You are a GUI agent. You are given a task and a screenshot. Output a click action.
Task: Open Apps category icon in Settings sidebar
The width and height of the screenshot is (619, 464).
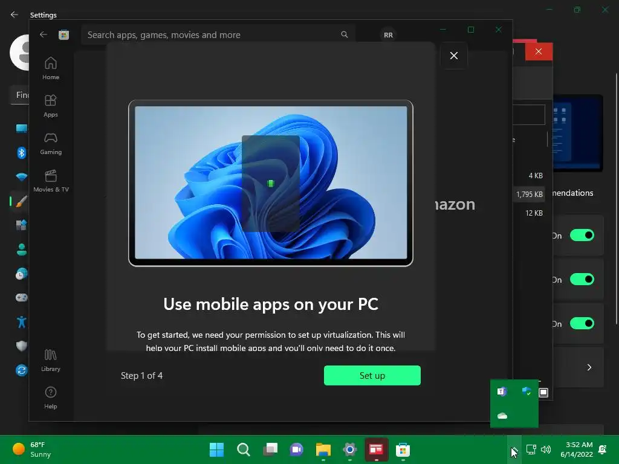tap(21, 225)
